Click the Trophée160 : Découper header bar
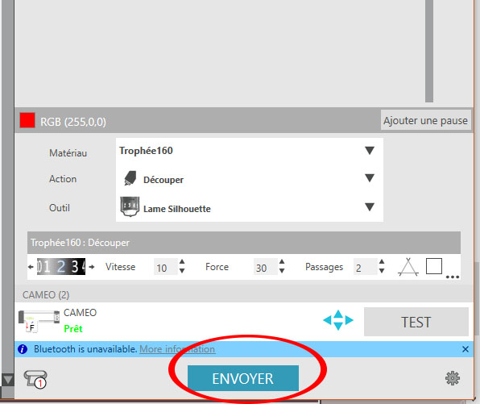This screenshot has height=404, width=480. pos(244,243)
